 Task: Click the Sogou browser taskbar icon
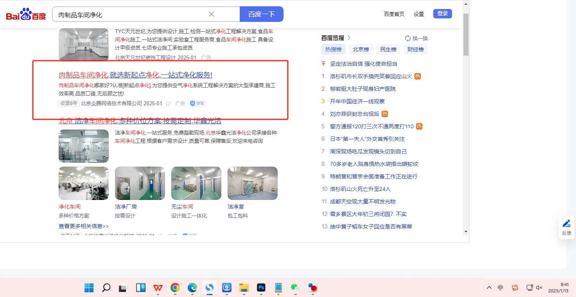click(x=210, y=288)
